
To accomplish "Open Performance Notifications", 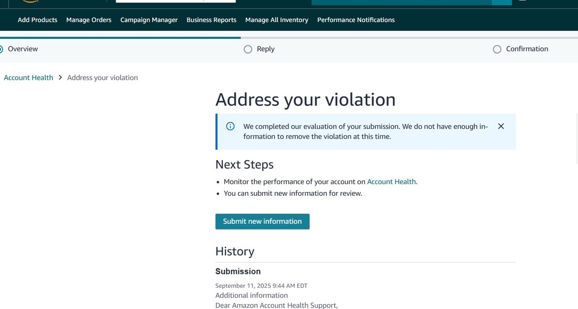I will (356, 20).
